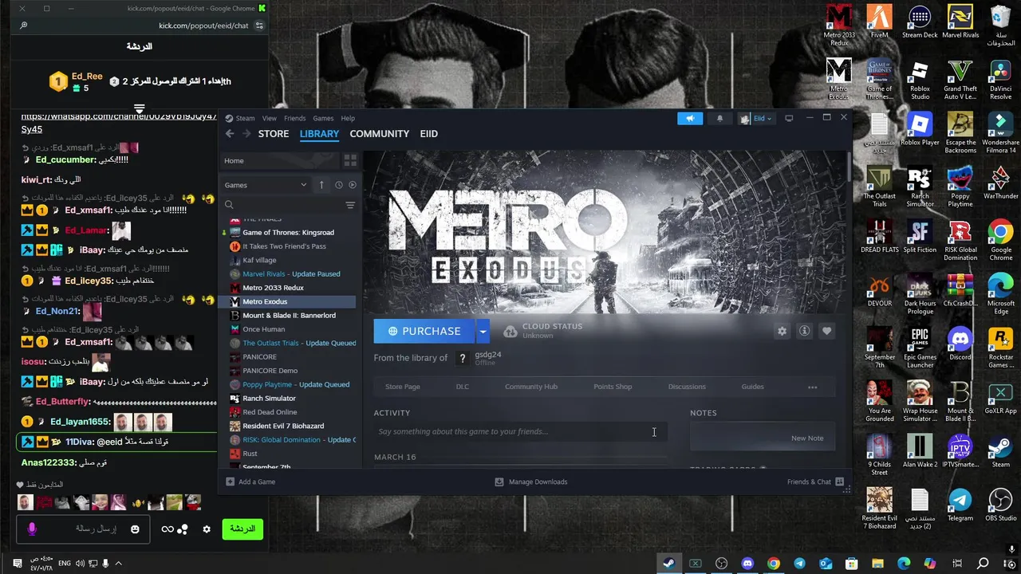Open advanced library filter options

point(350,205)
